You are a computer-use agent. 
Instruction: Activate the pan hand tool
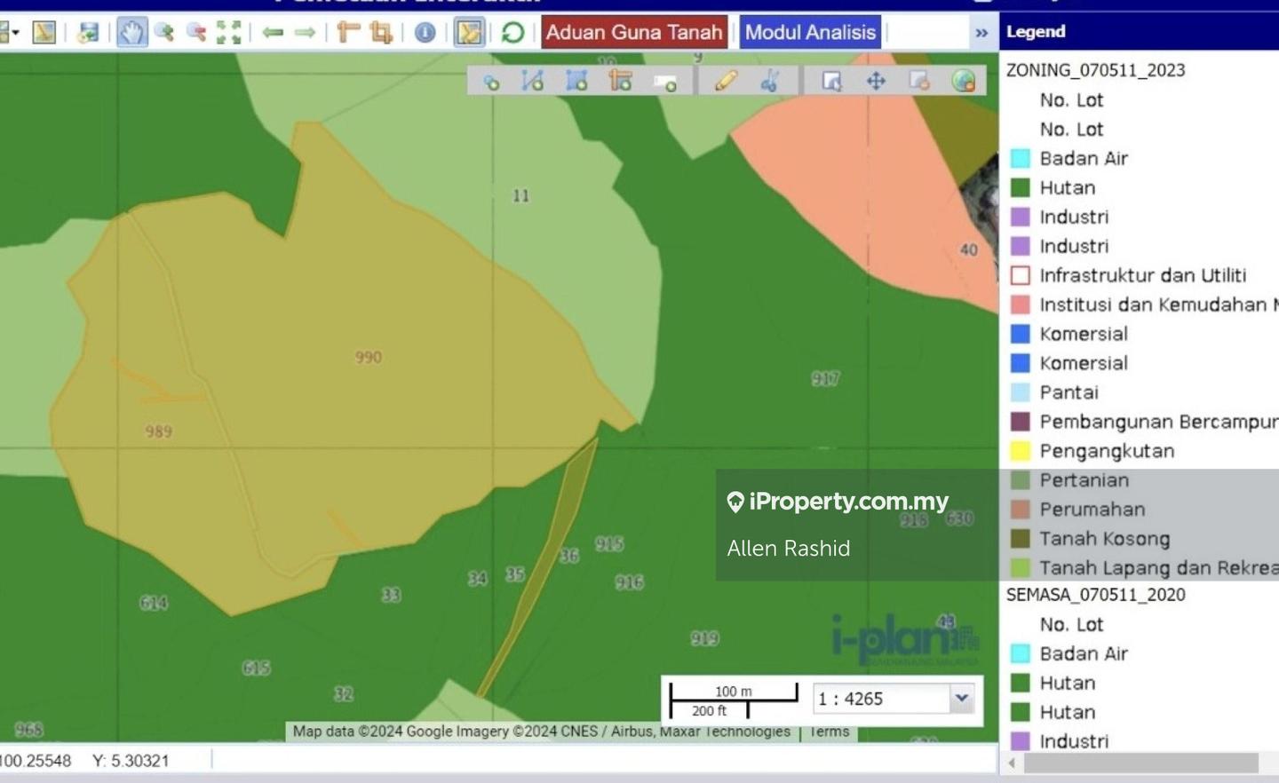click(131, 33)
